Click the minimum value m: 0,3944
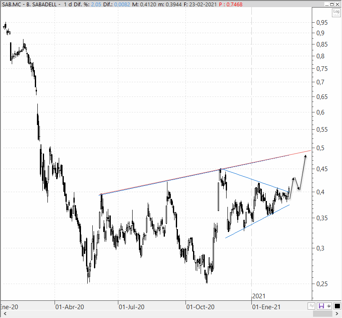Viewport: 342px width, 318px height. pyautogui.click(x=170, y=4)
